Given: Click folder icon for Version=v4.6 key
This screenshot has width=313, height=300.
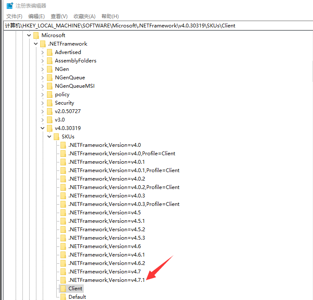Looking at the screenshot, I should tap(63, 246).
